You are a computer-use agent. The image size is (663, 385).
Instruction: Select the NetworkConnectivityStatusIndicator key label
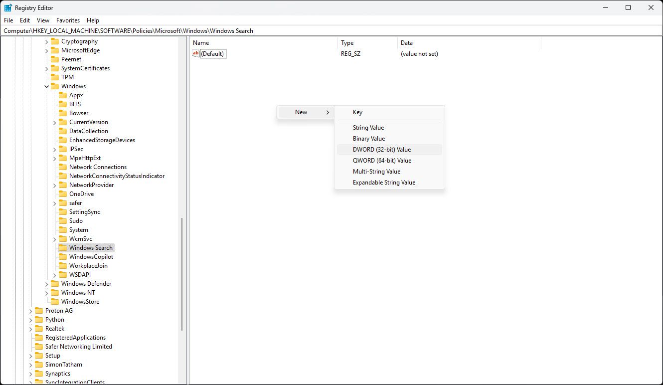[117, 176]
